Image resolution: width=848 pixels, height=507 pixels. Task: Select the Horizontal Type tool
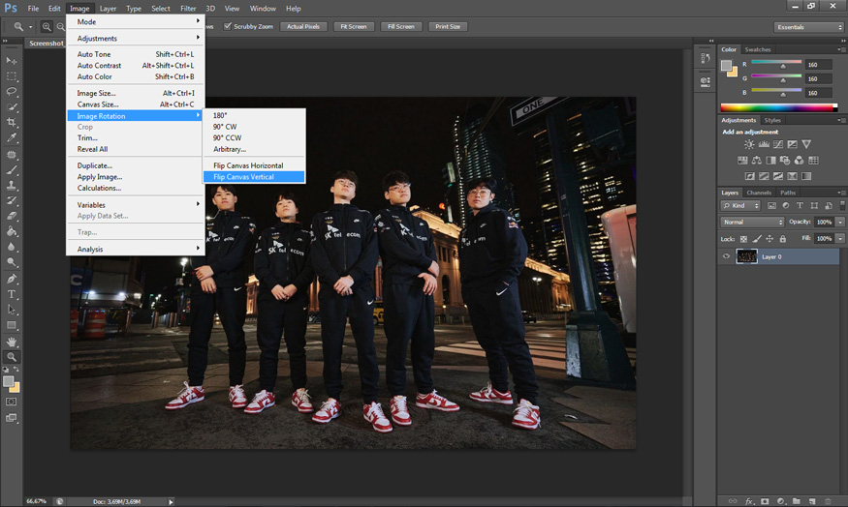[12, 293]
